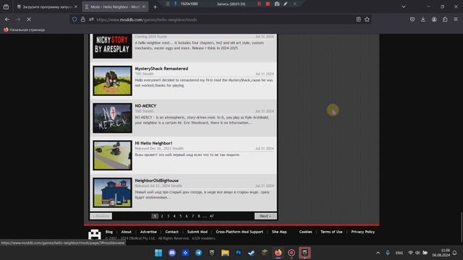
Task: Open the footer 'Contact' link
Action: 171,232
